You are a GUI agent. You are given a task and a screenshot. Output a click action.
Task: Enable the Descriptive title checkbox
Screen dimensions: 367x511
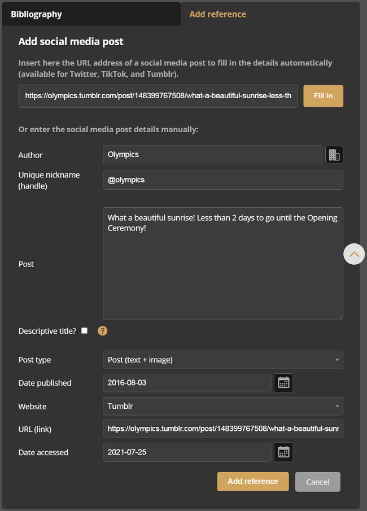(85, 330)
